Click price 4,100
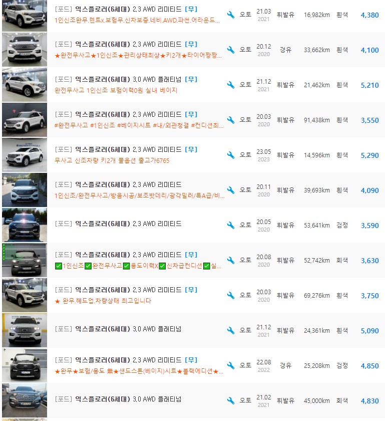Viewport: 385px width, 421px height. click(369, 50)
